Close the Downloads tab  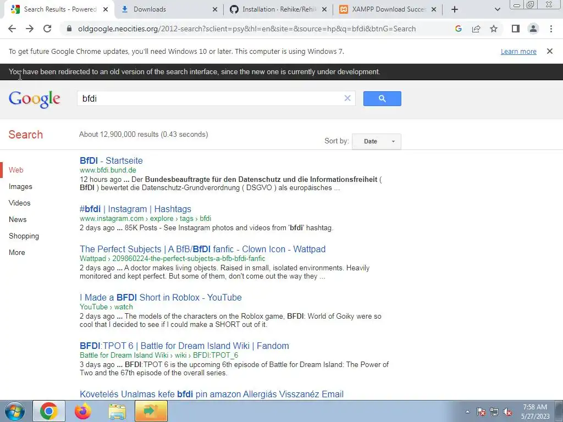215,9
